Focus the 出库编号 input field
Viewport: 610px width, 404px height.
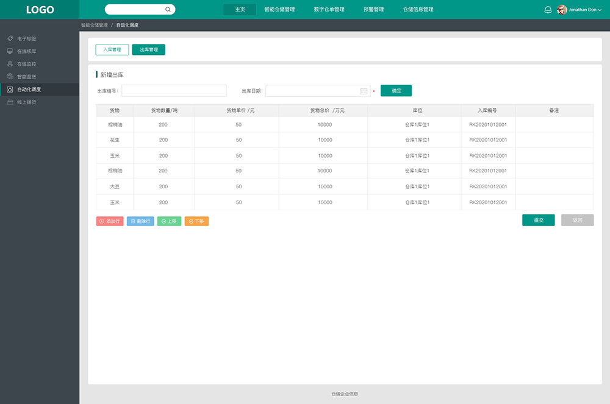(174, 91)
